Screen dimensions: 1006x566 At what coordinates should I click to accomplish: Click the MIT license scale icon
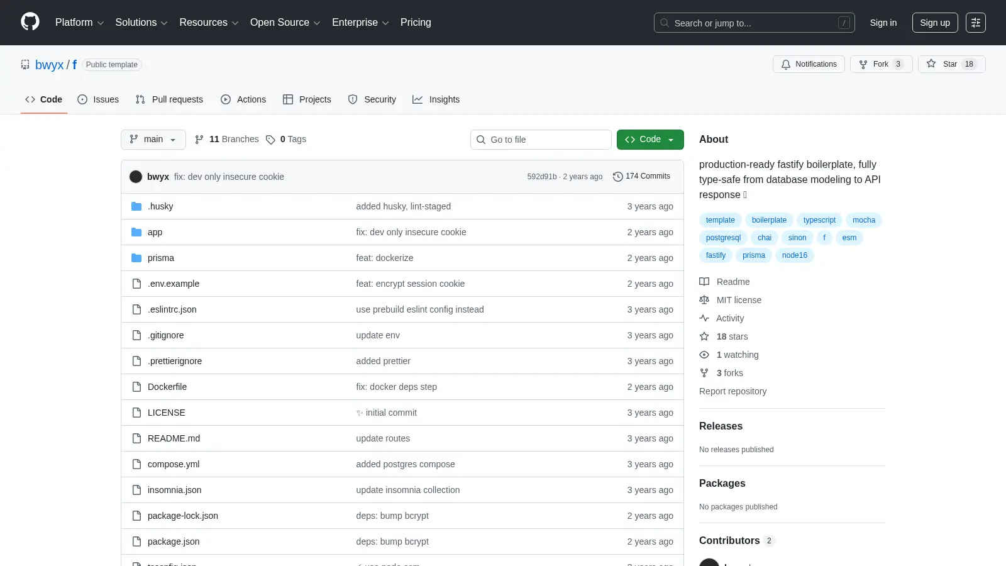coord(704,300)
